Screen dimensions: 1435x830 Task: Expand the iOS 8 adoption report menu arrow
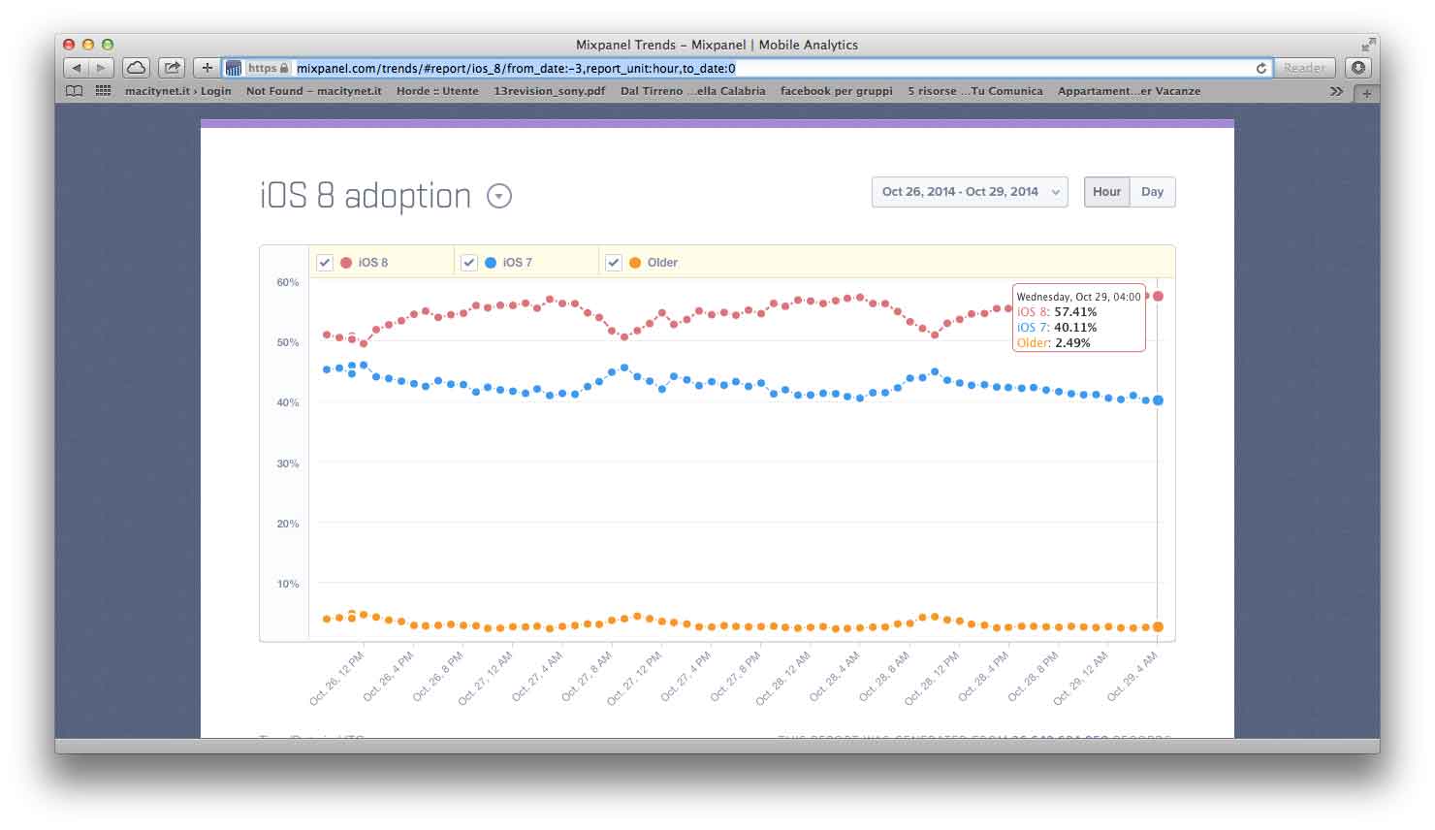point(498,197)
